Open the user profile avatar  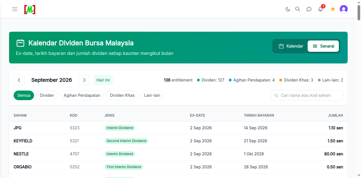click(344, 9)
